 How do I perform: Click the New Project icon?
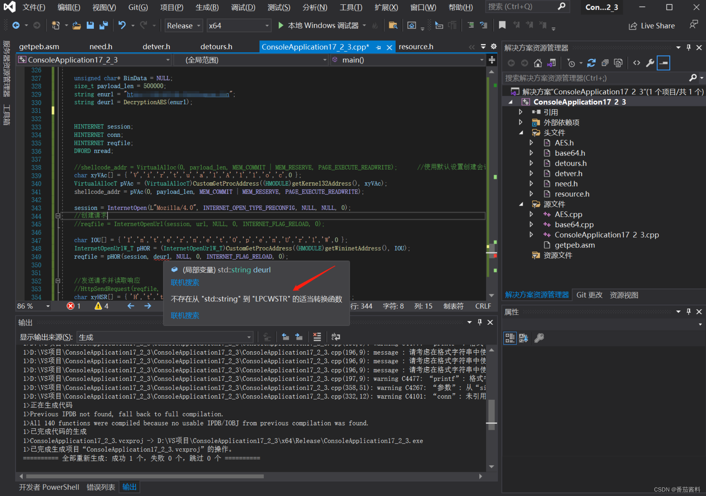pos(56,25)
